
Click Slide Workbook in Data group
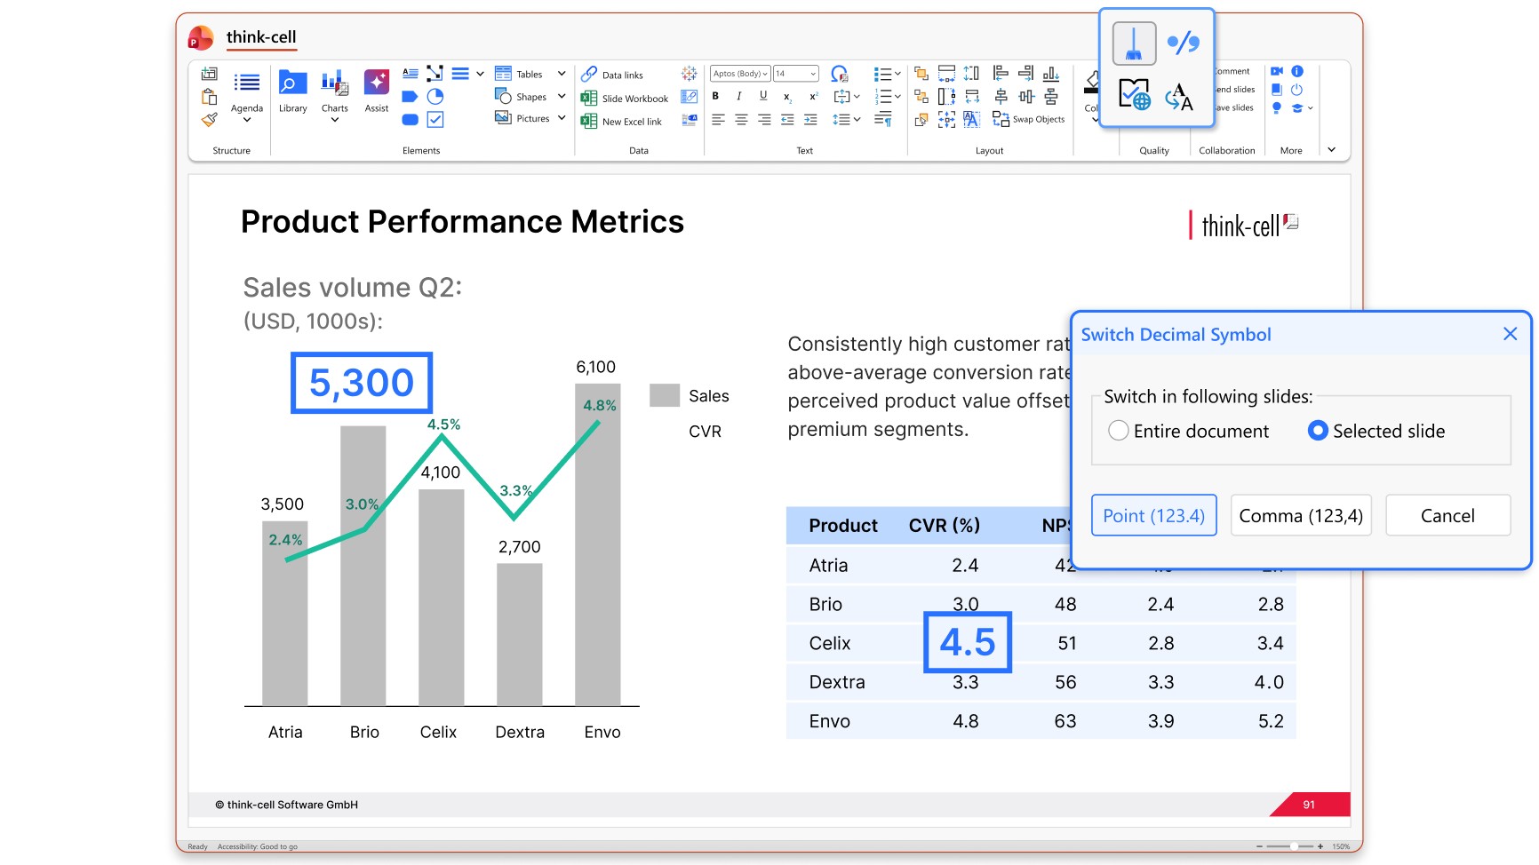coord(625,99)
